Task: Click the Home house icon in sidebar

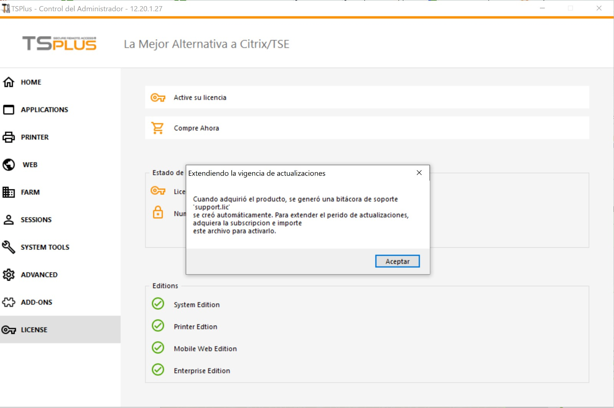Action: click(8, 82)
